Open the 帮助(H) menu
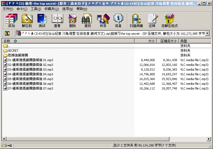The width and height of the screenshot is (213, 149). click(82, 9)
